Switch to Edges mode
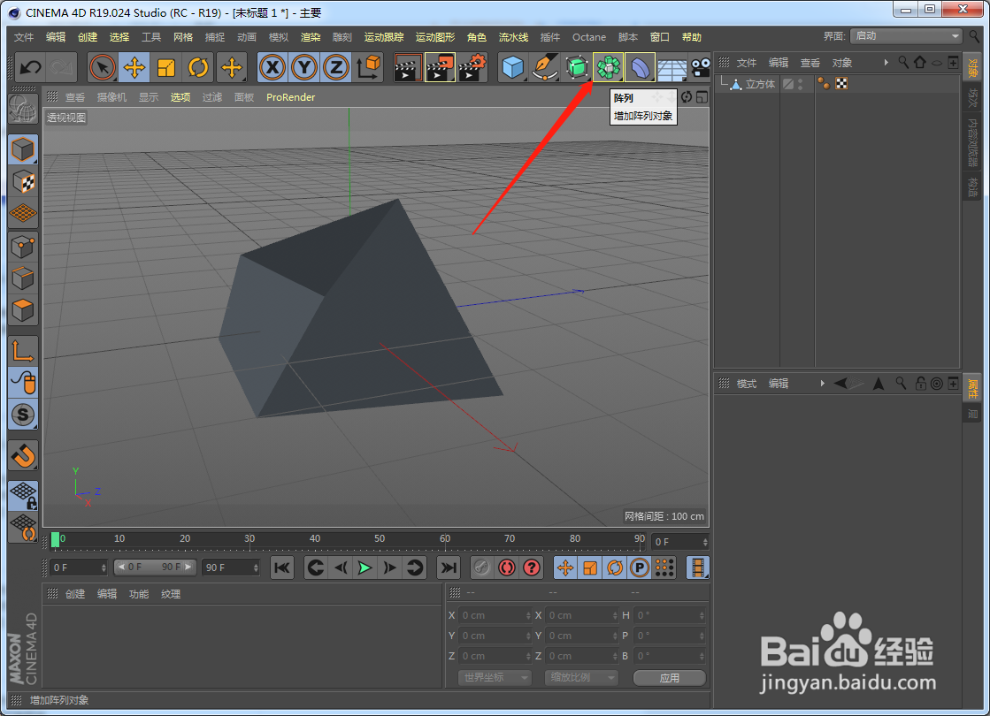 pyautogui.click(x=23, y=278)
